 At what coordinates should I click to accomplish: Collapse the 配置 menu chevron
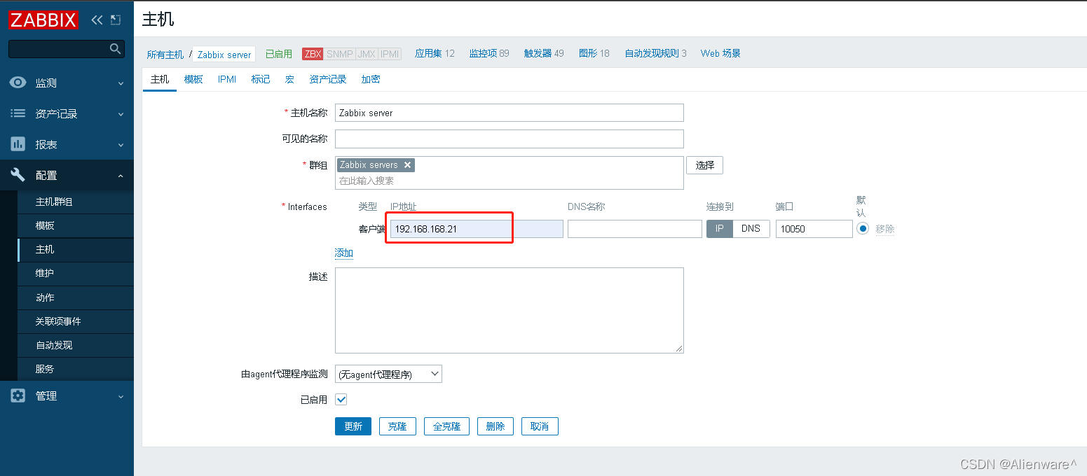pos(121,176)
